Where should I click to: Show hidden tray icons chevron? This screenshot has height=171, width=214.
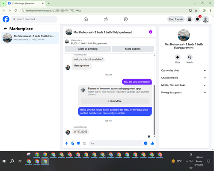pos(187,161)
